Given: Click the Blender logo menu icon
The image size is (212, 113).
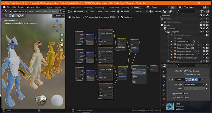Looking at the screenshot, I should pyautogui.click(x=4, y=7).
